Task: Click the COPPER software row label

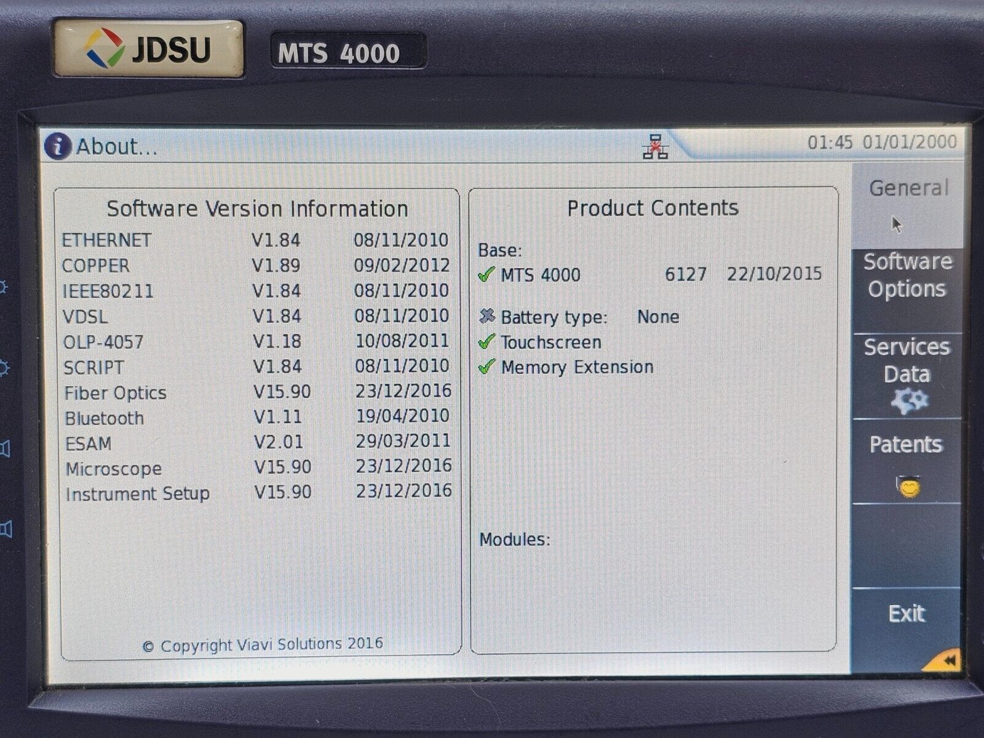Action: (96, 266)
